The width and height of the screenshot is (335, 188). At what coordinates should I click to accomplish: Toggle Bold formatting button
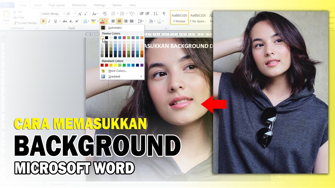coord(43,21)
